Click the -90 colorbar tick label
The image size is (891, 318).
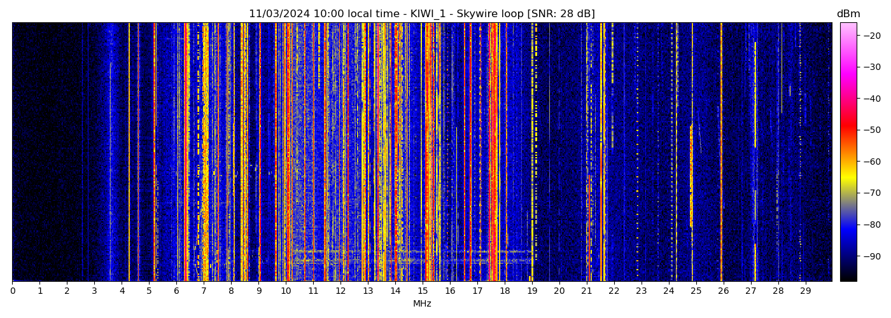click(872, 256)
